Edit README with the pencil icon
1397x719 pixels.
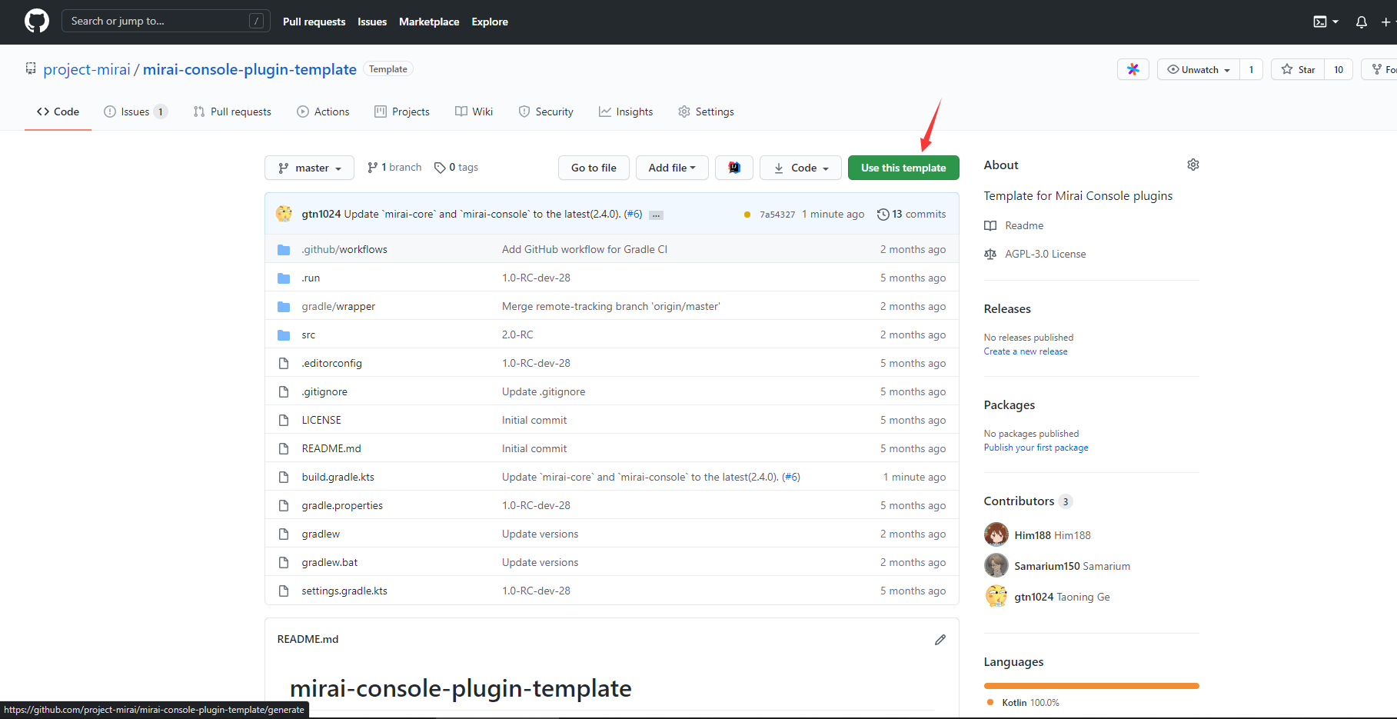click(940, 640)
